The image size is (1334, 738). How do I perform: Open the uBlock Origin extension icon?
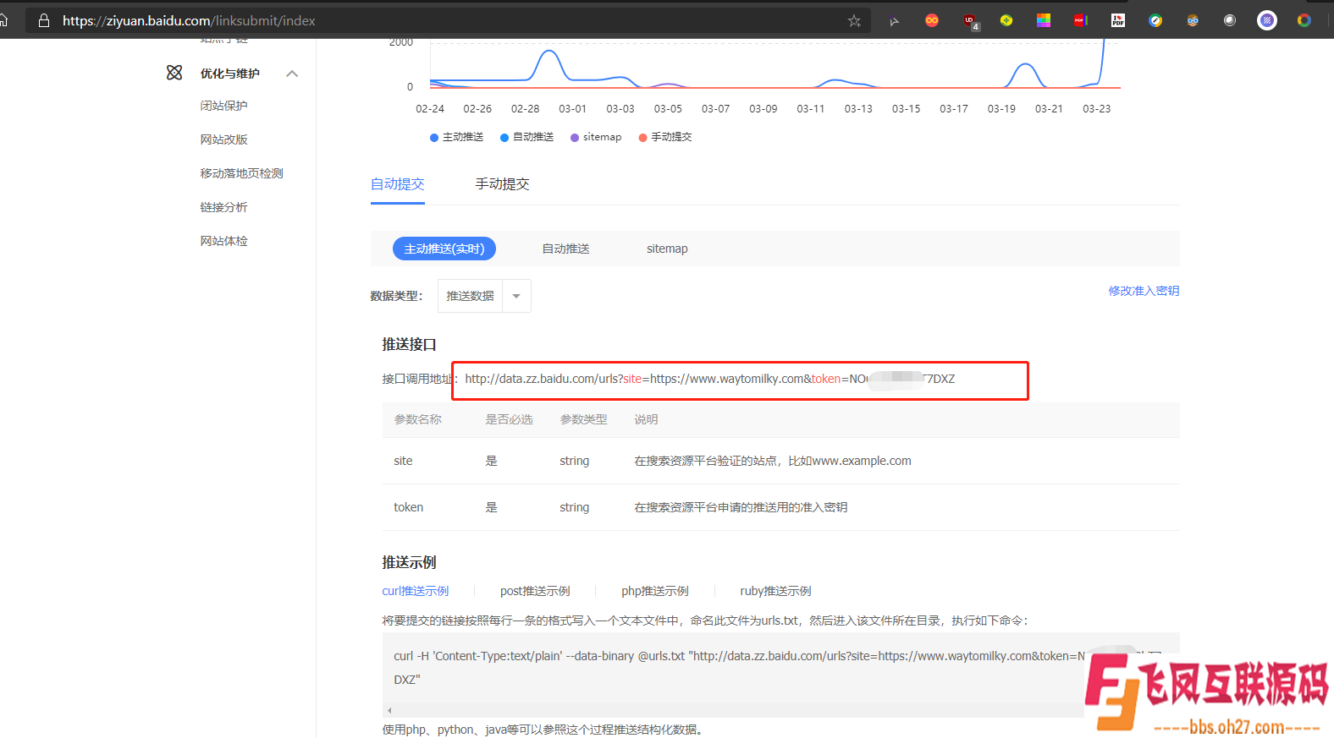(970, 21)
